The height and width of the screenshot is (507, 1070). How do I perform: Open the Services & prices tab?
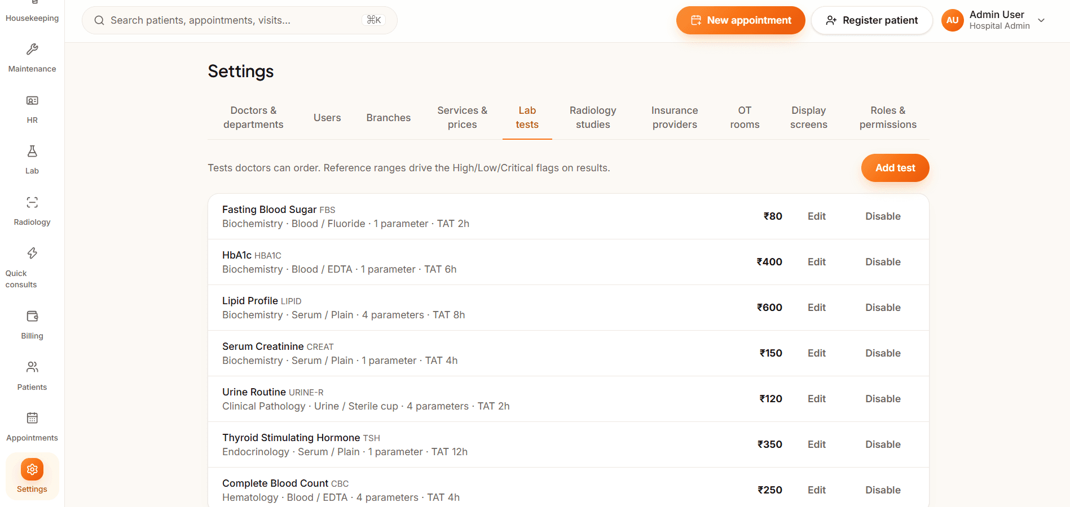point(462,117)
